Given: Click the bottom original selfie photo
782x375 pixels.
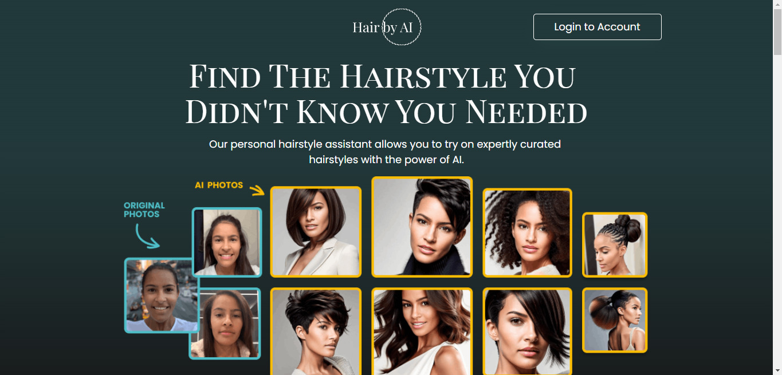Looking at the screenshot, I should click(225, 323).
